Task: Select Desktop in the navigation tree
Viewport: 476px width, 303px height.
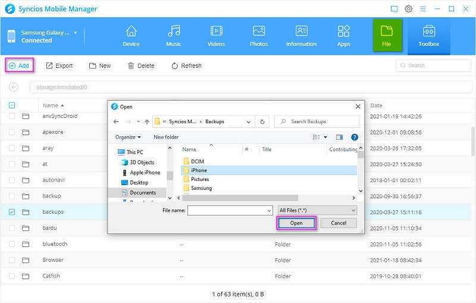Action: [x=135, y=183]
